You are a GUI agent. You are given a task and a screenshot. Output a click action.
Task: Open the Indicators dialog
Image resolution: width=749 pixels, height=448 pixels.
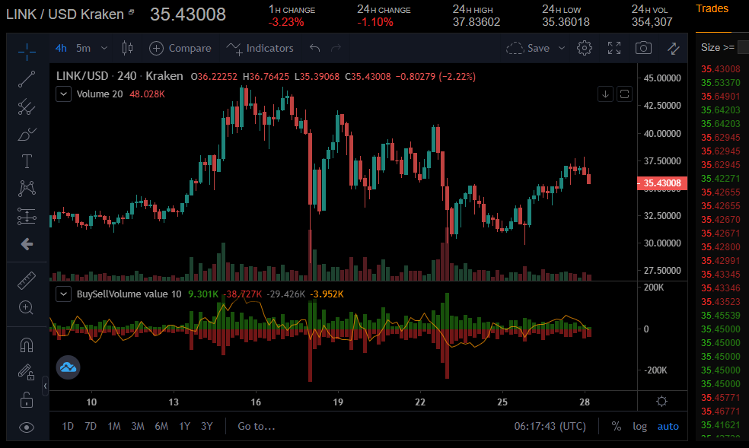[x=260, y=48]
